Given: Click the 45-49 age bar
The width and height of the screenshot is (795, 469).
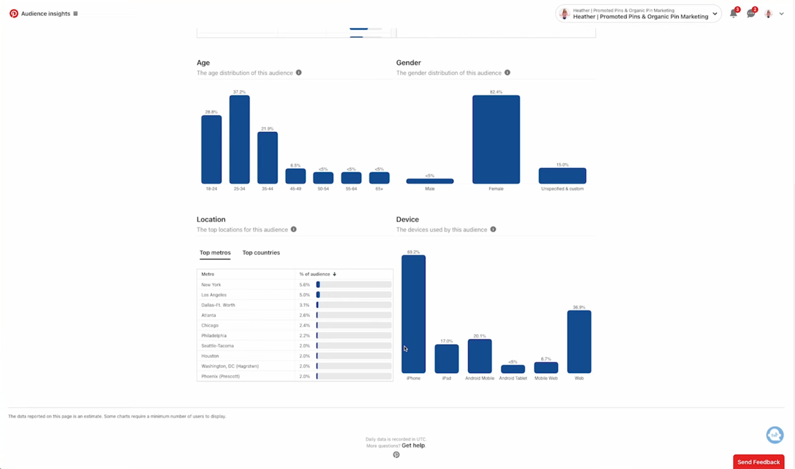Looking at the screenshot, I should click(296, 176).
